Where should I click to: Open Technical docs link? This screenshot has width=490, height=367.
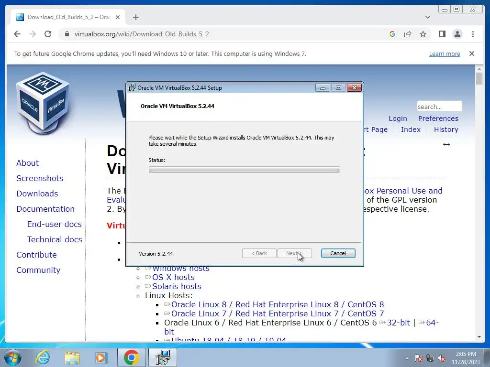[55, 239]
